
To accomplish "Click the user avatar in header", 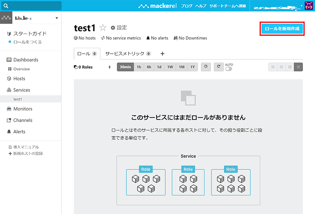I will click(309, 6).
